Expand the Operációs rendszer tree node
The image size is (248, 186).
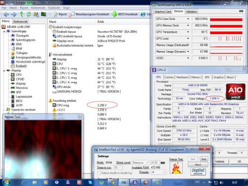pyautogui.click(x=4, y=110)
